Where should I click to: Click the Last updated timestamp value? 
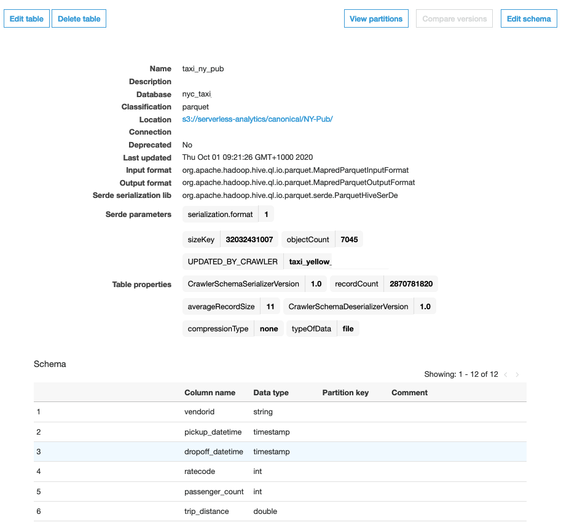click(x=247, y=157)
